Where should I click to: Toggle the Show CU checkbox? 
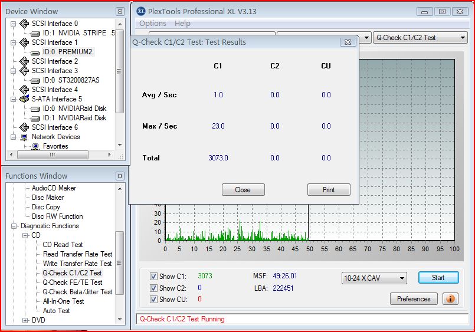(x=153, y=300)
